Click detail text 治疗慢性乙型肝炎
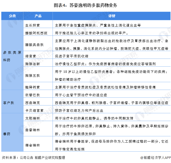The height and width of the screenshot is (163, 171). coord(70,64)
